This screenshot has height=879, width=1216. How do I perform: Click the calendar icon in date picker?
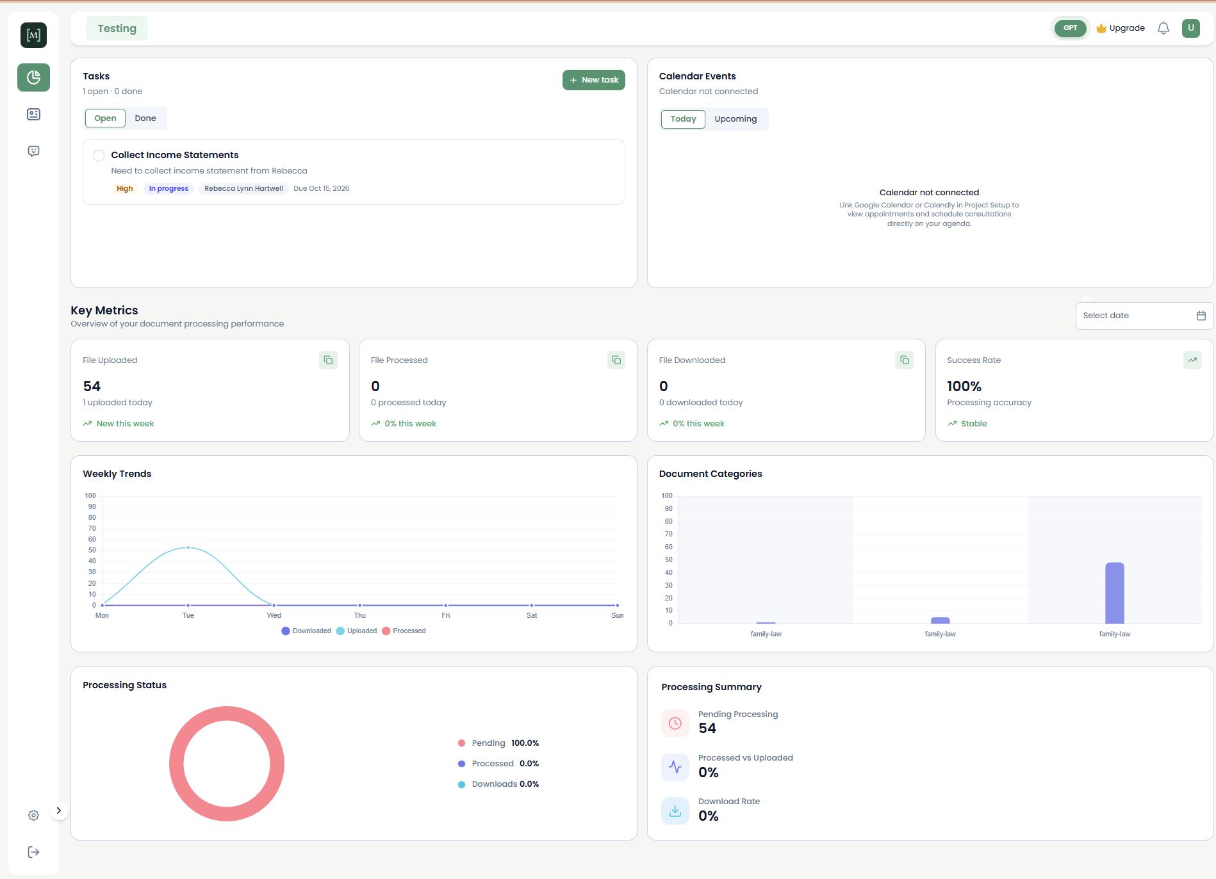coord(1201,316)
